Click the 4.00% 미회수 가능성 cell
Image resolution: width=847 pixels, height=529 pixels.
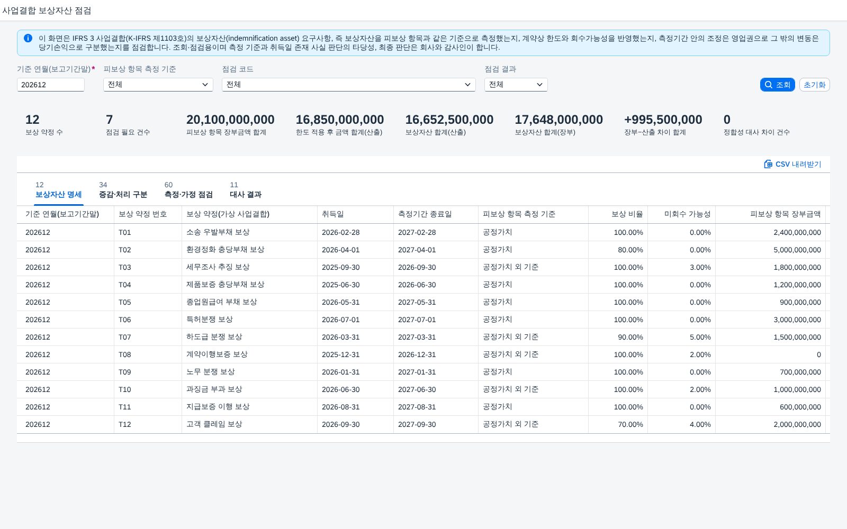click(682, 424)
